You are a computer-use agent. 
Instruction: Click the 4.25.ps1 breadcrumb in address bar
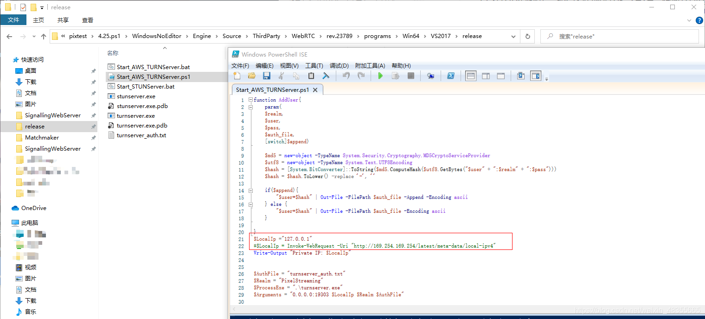[x=109, y=36]
